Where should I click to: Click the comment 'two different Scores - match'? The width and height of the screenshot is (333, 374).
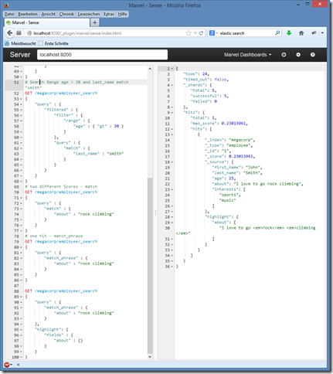[x=61, y=186]
